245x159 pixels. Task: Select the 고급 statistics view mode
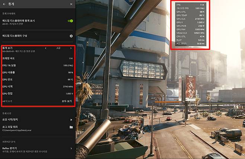pos(58,48)
